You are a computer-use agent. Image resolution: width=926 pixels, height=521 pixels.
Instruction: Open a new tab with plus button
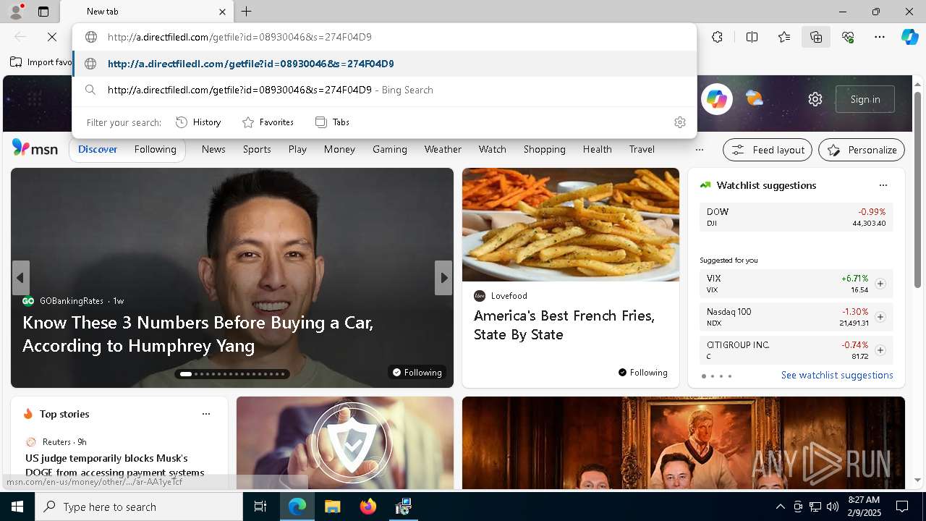(247, 12)
